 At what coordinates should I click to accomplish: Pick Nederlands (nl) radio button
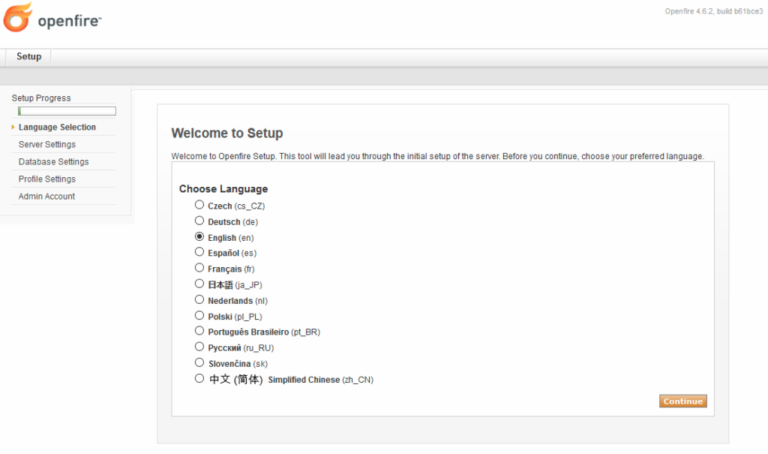(x=199, y=299)
